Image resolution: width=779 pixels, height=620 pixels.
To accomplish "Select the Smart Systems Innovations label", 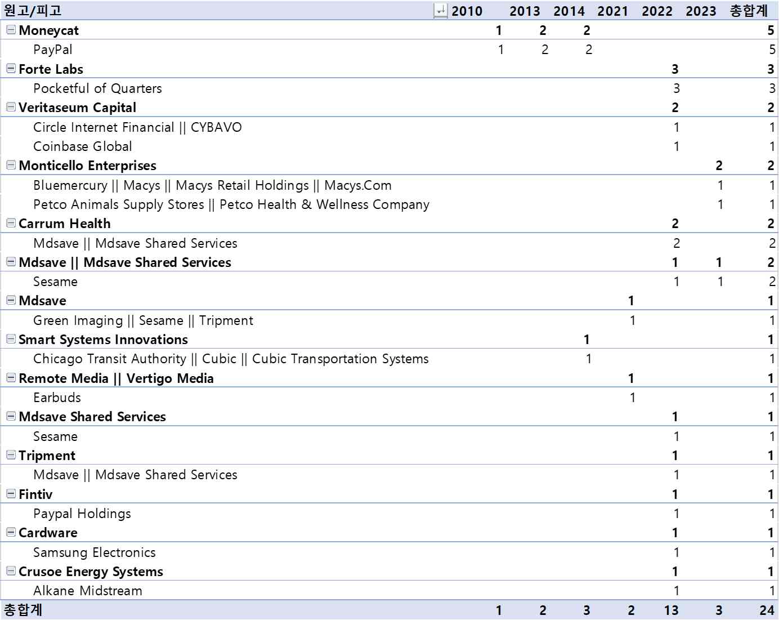I will [x=103, y=340].
